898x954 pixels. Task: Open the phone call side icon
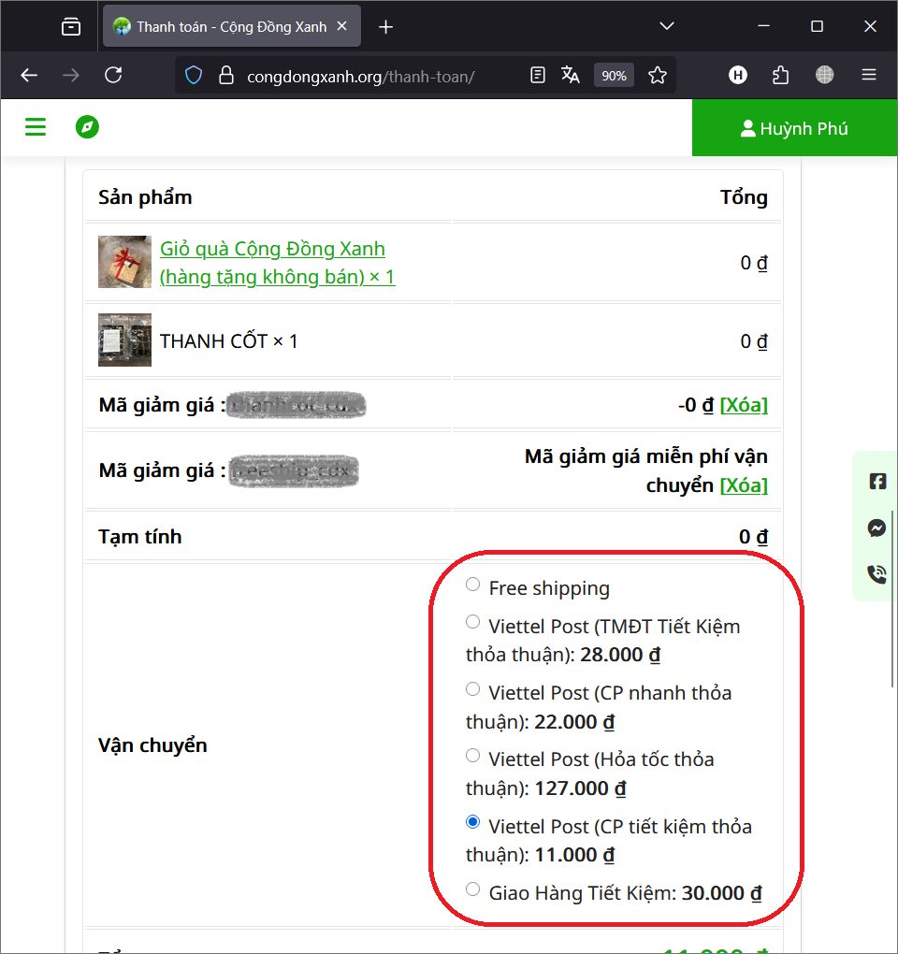[x=876, y=573]
